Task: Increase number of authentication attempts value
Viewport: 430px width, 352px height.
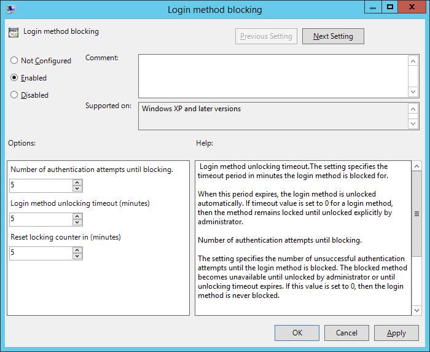Action: [x=77, y=182]
